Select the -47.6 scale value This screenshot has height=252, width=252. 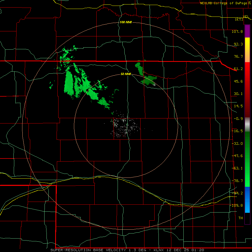(237, 156)
